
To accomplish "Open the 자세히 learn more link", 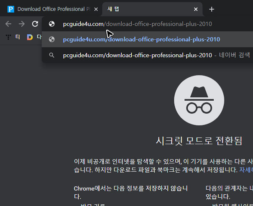I will [246, 170].
